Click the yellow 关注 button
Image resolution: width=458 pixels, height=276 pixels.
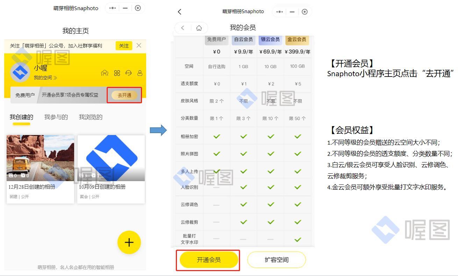(124, 46)
